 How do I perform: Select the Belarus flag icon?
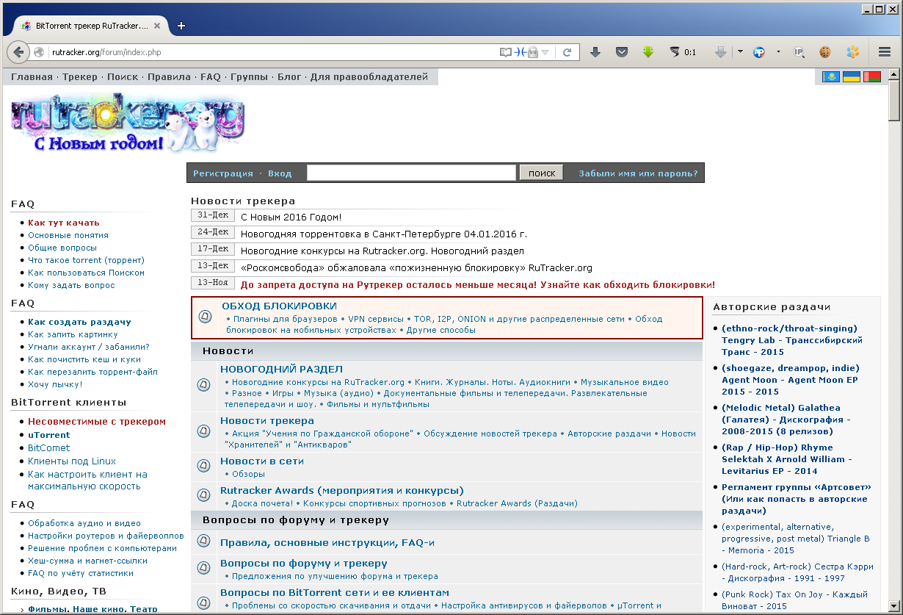pos(871,76)
